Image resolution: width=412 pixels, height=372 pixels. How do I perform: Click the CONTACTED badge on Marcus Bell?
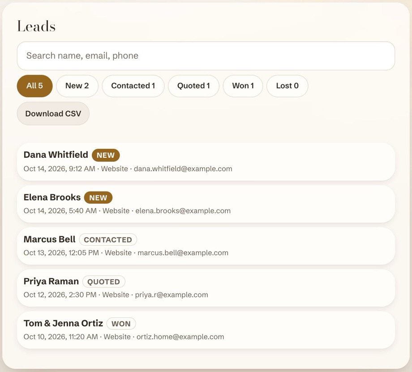pos(108,239)
